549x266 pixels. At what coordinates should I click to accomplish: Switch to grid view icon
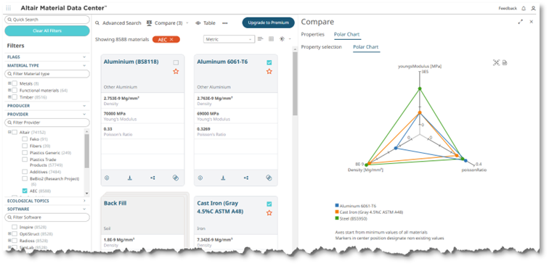(271, 39)
